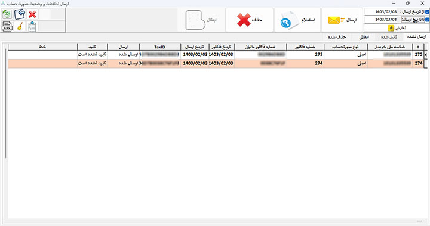This screenshot has height=226, width=430.
Task: Export the list as CSV
Action: [x=7, y=27]
